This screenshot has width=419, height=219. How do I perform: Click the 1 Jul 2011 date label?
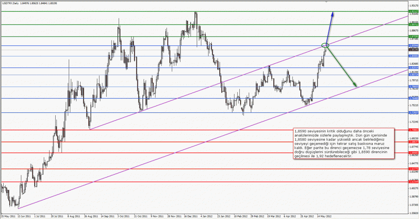point(40,216)
